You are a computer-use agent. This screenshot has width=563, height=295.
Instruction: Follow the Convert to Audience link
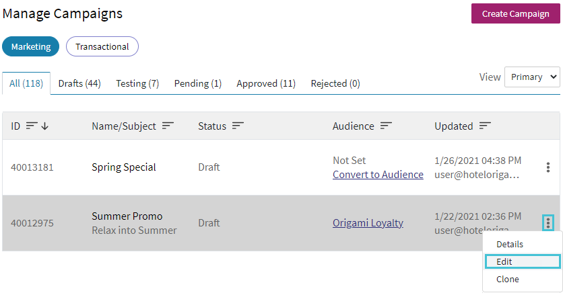pyautogui.click(x=378, y=175)
